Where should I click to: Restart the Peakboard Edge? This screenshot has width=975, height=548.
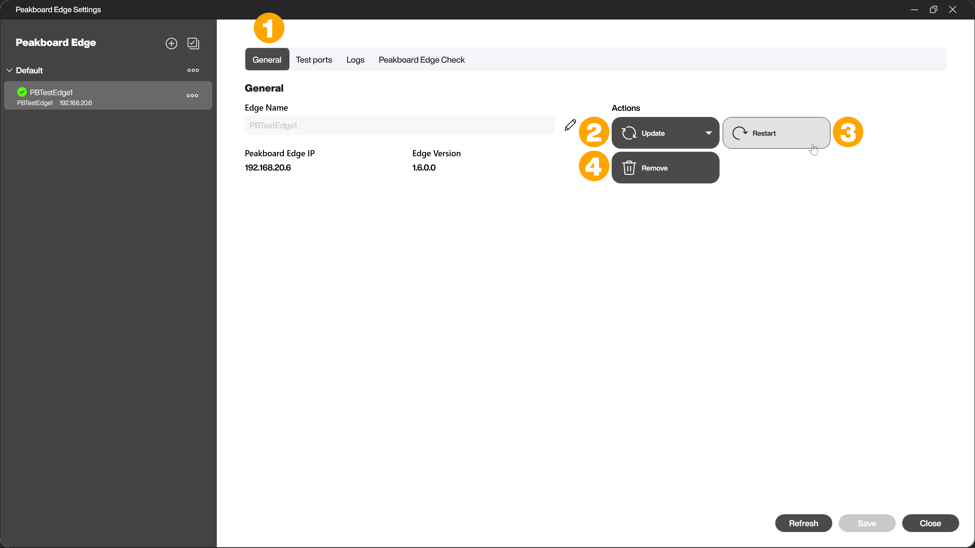pos(776,133)
